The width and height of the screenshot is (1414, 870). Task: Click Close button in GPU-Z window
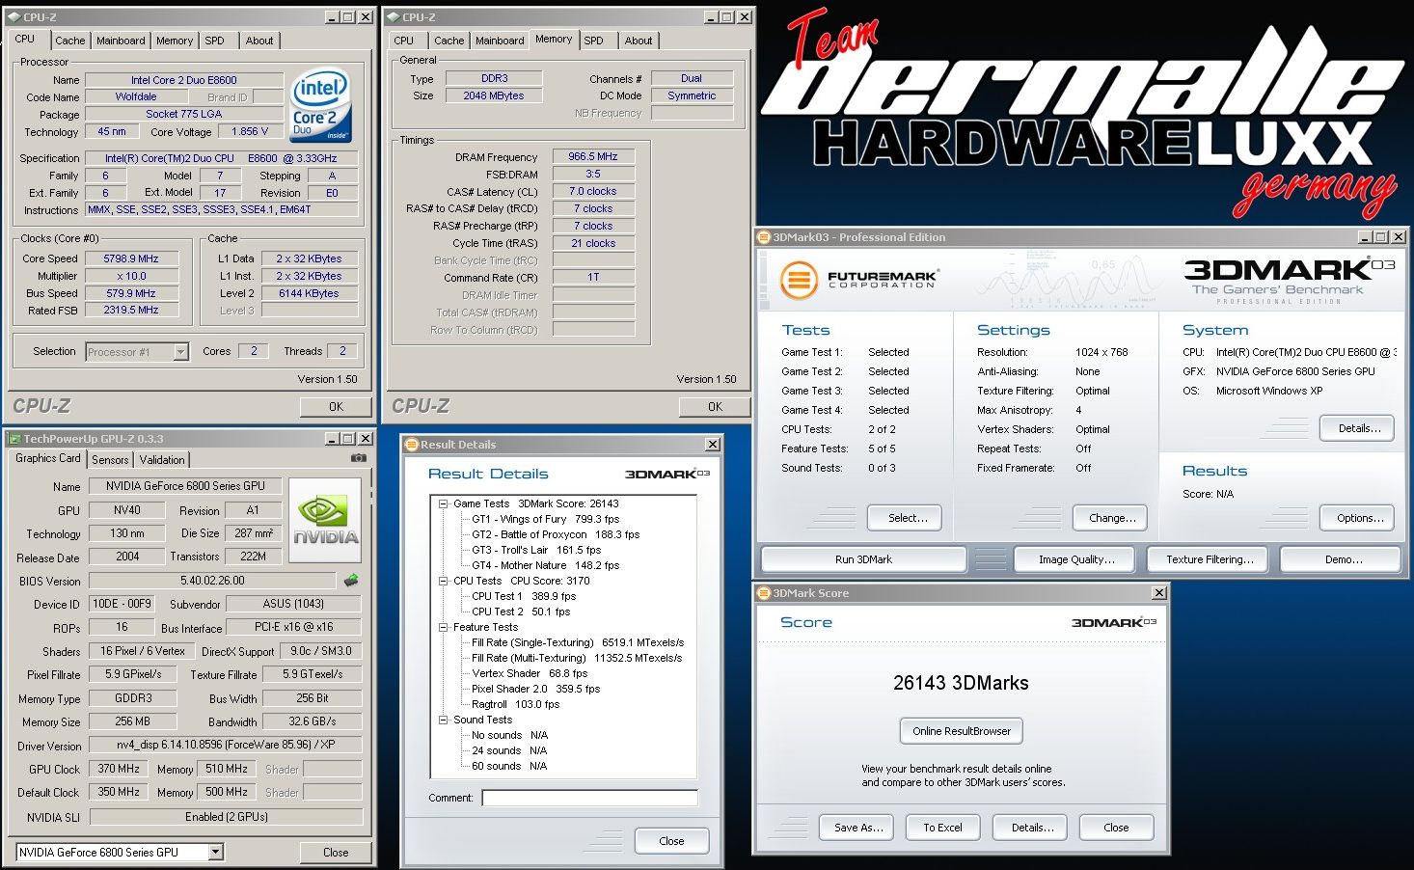point(336,853)
